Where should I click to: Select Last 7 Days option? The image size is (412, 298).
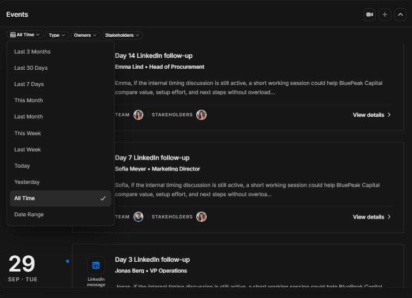tap(61, 84)
